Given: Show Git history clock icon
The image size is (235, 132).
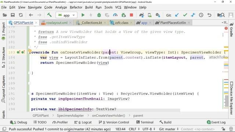Looking at the screenshot, I should tap(201, 15).
